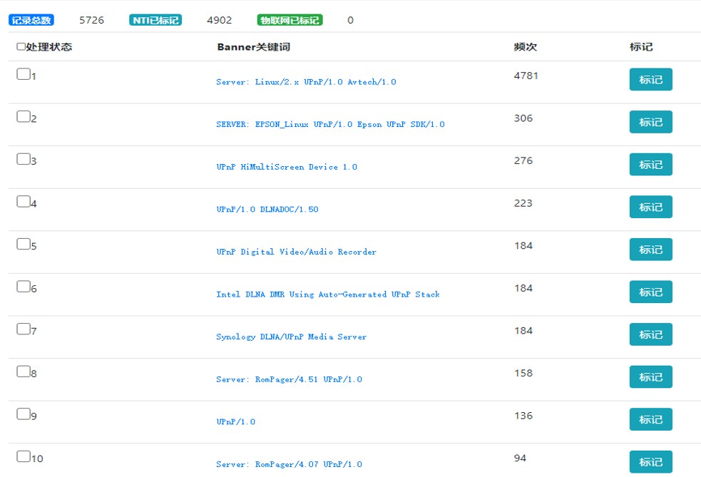This screenshot has width=701, height=477.
Task: Open the Intel DLNA DMR banner link
Action: tap(328, 294)
